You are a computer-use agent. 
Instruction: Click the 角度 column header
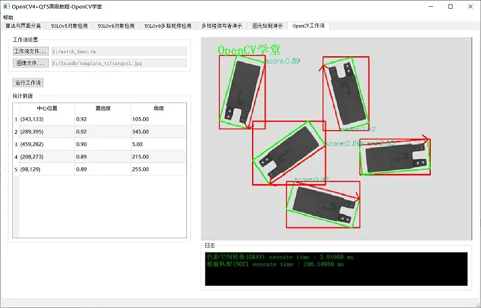pos(159,108)
